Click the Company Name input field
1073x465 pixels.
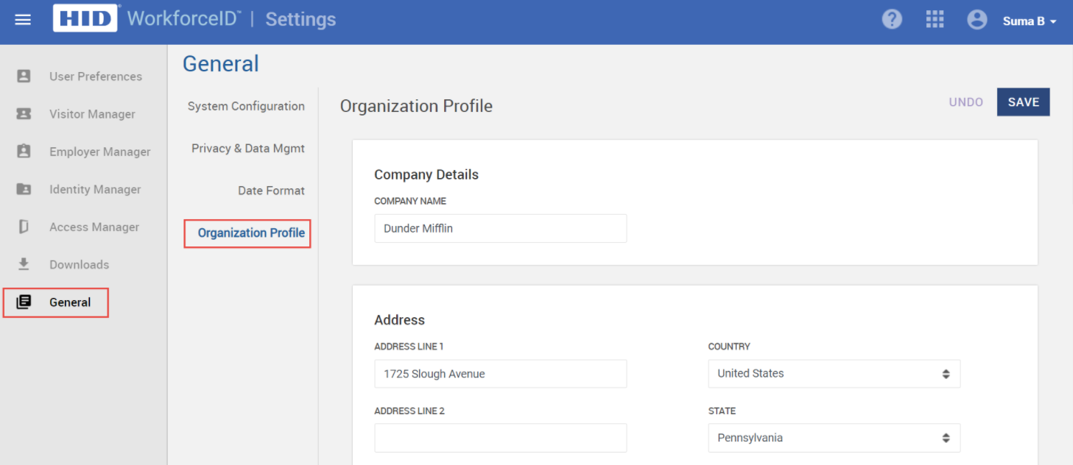point(500,229)
